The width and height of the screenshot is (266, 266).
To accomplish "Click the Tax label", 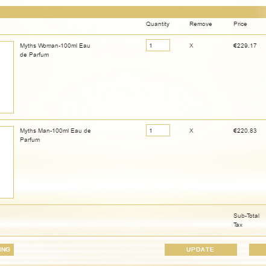I will pyautogui.click(x=238, y=225).
